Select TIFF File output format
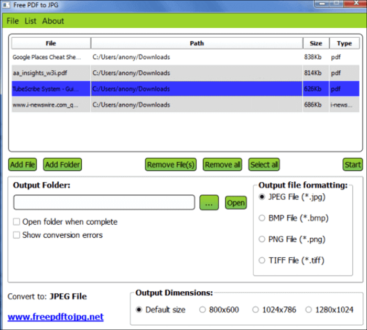Viewport: 367px width, 330px height. click(x=262, y=260)
